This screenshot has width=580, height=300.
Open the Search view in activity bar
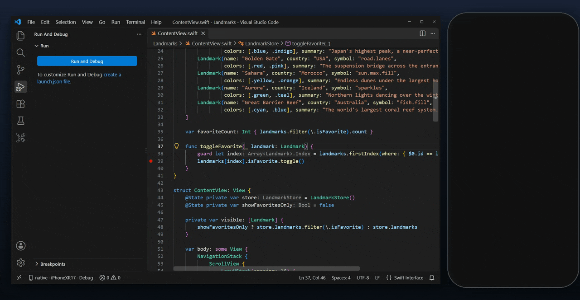[x=20, y=53]
